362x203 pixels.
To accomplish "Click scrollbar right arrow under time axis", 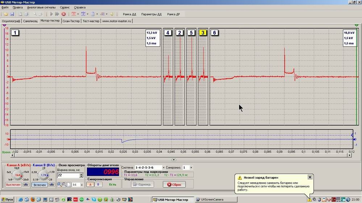I will pyautogui.click(x=350, y=155).
